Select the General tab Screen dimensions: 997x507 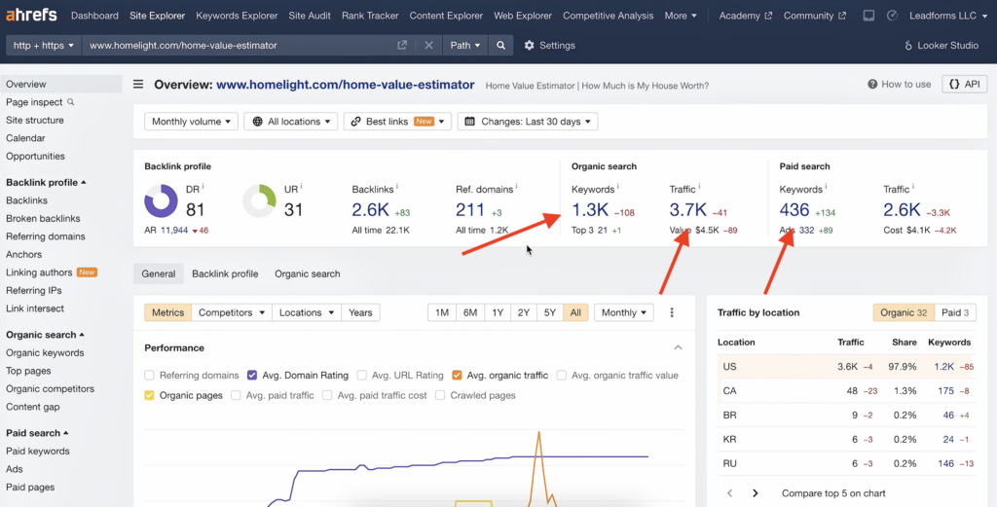tap(159, 273)
